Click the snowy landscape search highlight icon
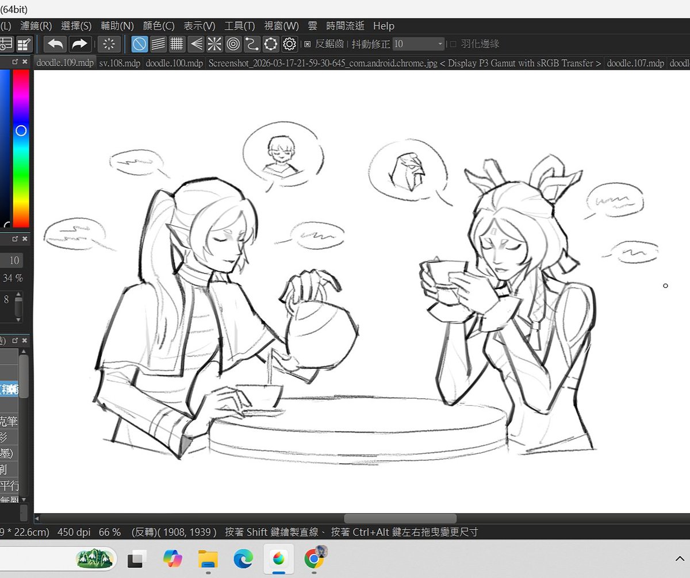690x578 pixels. [x=96, y=558]
